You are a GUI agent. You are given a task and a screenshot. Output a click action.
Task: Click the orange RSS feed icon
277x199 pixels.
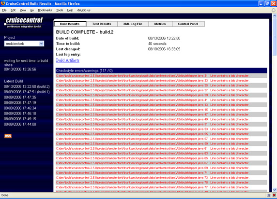click(8, 136)
